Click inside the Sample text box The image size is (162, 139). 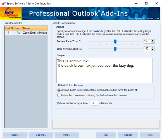[x=104, y=71]
